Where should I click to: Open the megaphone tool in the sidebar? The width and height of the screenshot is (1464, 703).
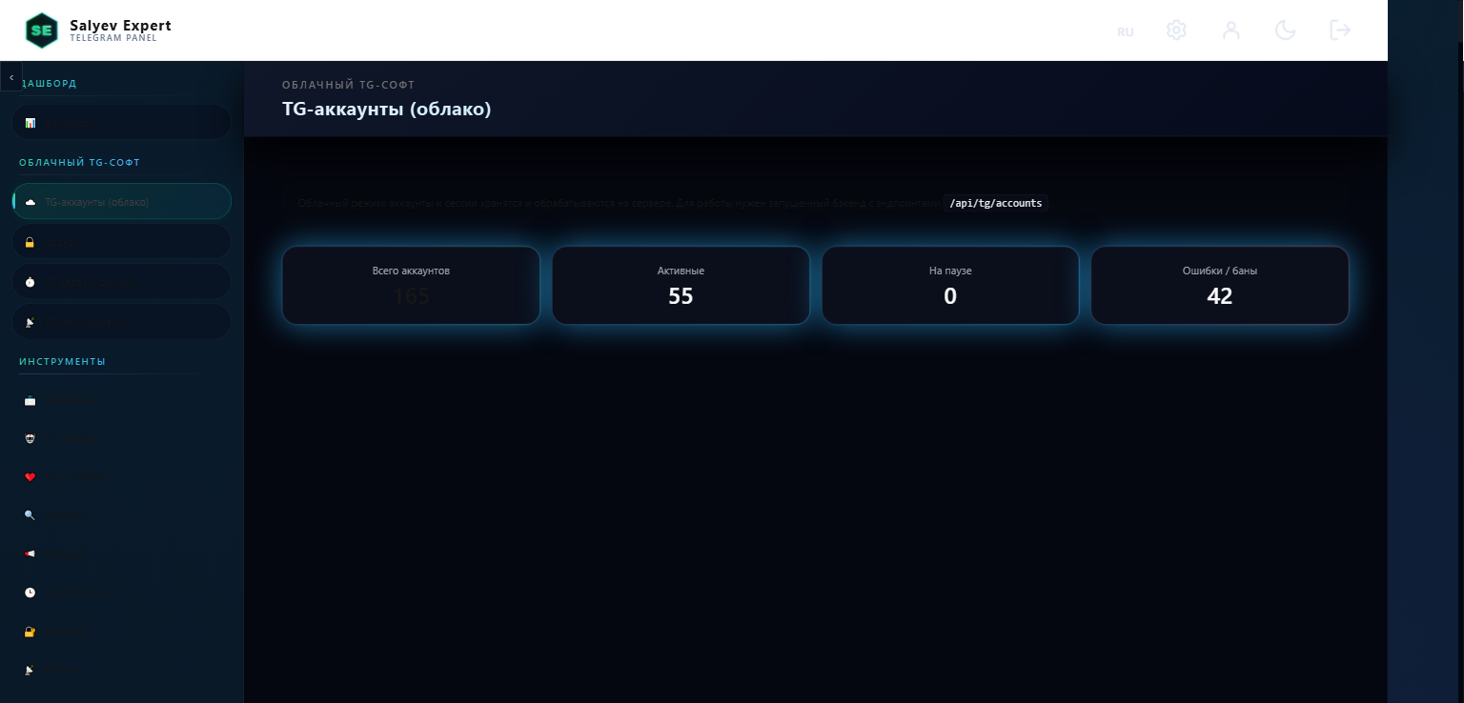[x=121, y=553]
